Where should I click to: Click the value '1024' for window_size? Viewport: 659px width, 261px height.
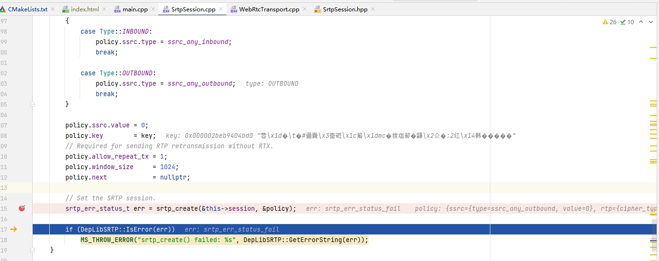click(x=167, y=167)
